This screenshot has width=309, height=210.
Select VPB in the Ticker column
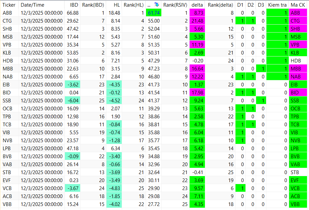[7, 45]
